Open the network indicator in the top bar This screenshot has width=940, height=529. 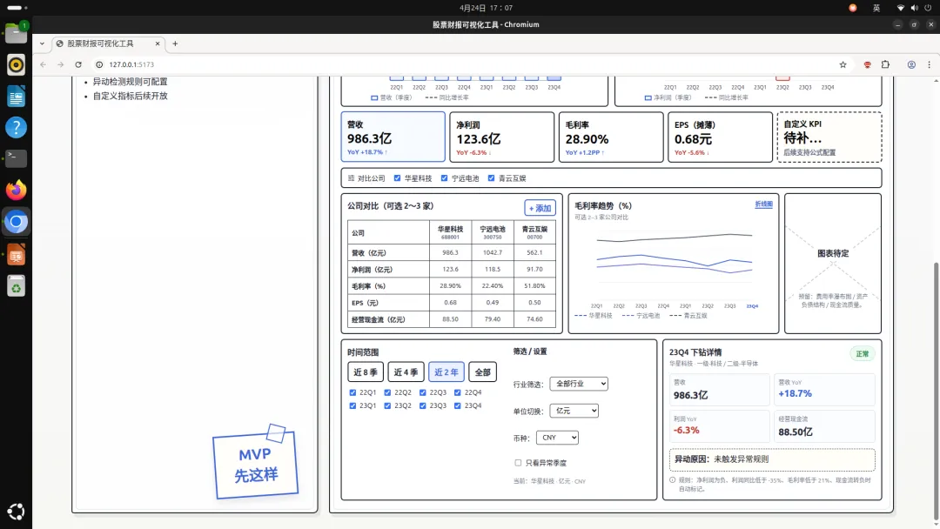(x=901, y=8)
